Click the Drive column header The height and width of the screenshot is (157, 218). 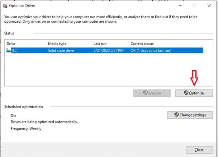coord(25,44)
